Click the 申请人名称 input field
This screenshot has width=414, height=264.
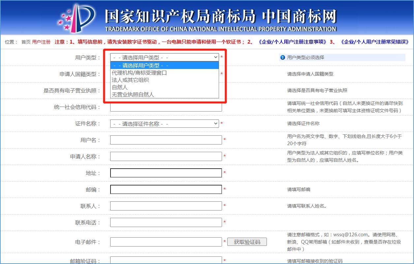tap(165, 156)
